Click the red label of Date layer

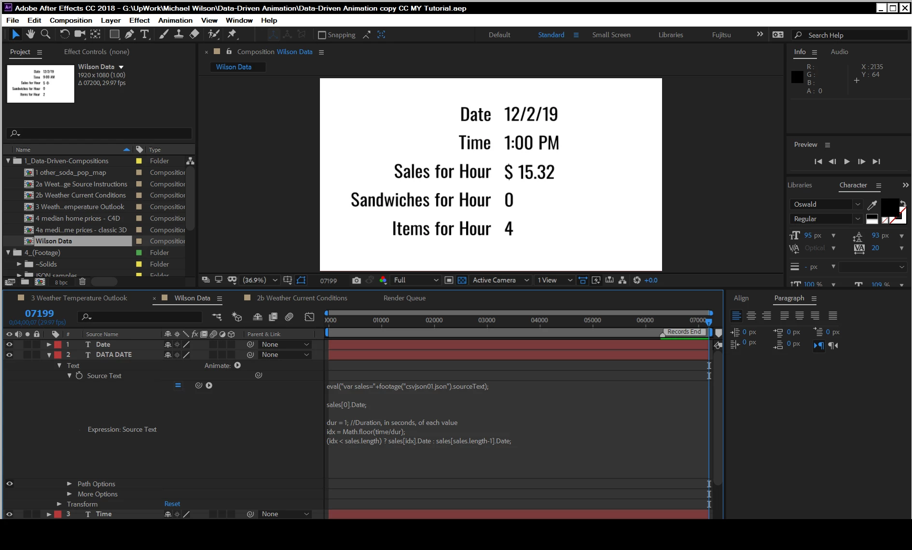pyautogui.click(x=58, y=344)
